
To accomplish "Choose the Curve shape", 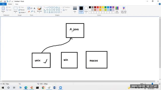I will point(47,7).
